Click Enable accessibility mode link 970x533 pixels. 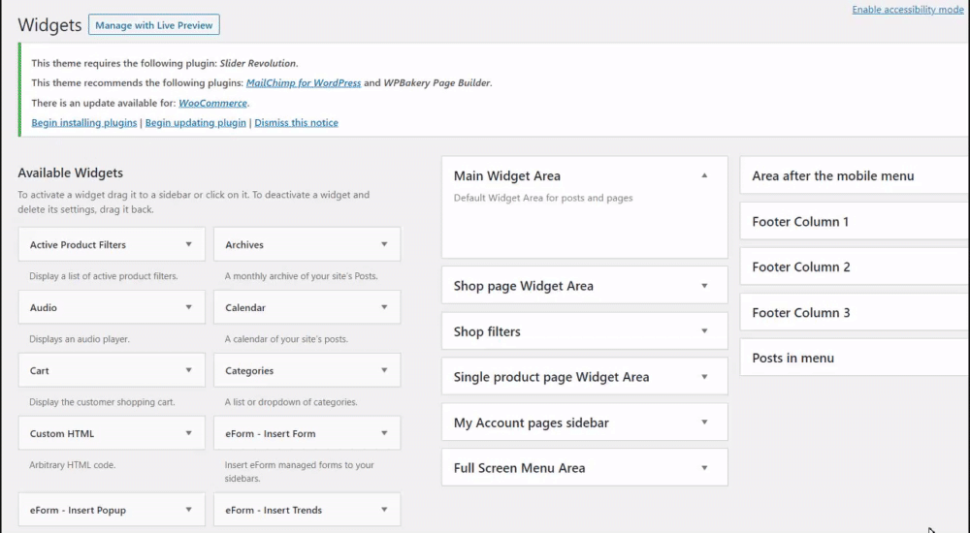(x=908, y=10)
